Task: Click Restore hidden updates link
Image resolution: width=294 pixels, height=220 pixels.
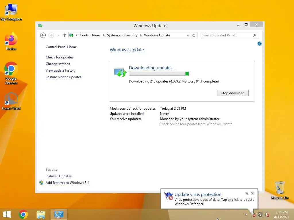Action: (x=63, y=77)
